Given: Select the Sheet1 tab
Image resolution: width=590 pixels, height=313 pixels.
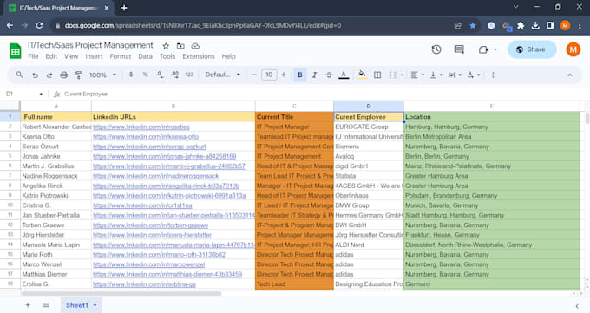Looking at the screenshot, I should [77, 305].
